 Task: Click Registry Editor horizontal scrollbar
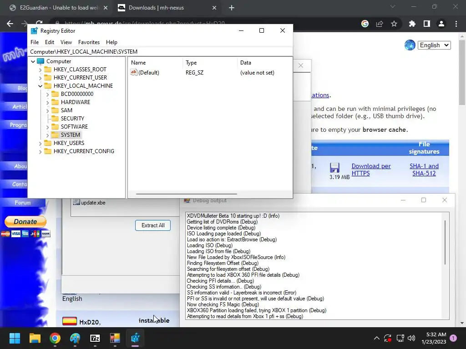point(187,194)
